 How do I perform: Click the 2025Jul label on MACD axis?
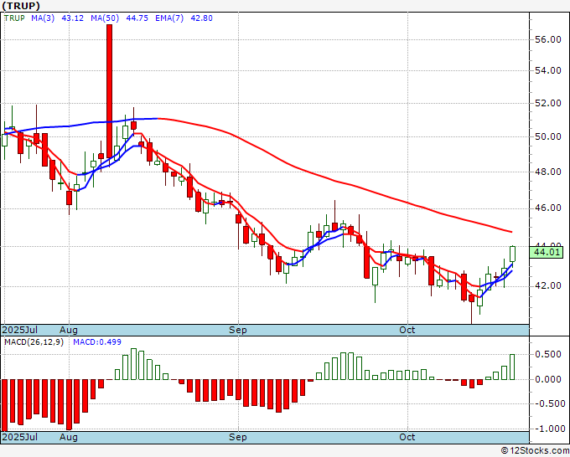coord(20,437)
